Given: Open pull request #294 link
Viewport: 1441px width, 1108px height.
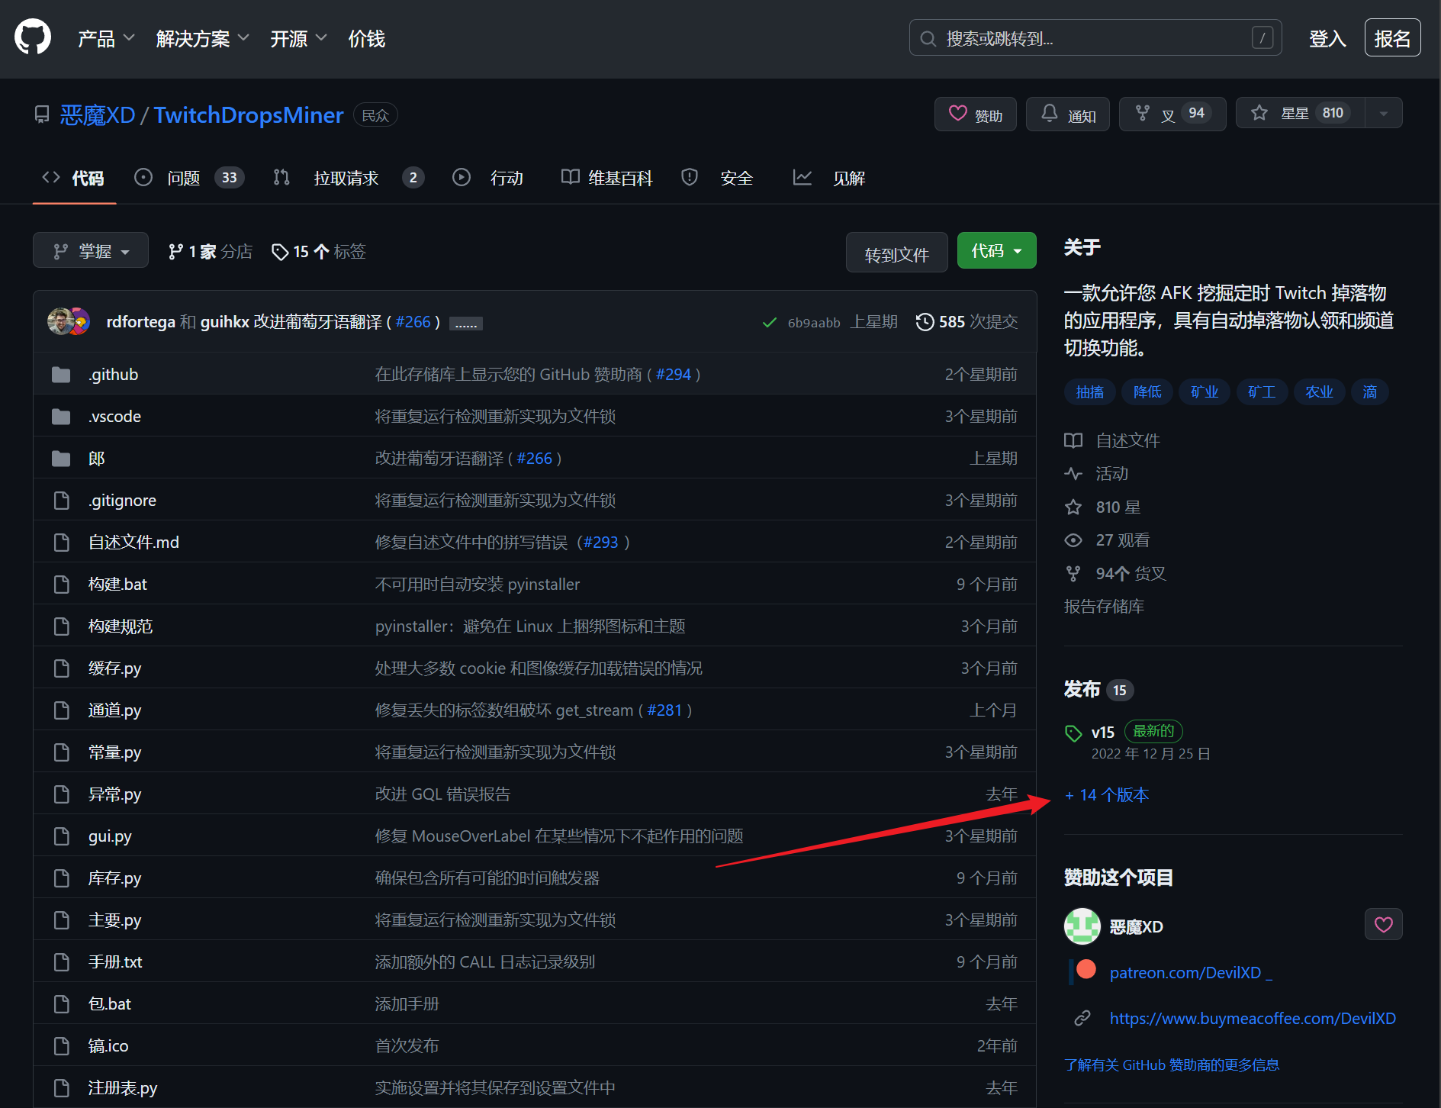Looking at the screenshot, I should (673, 374).
